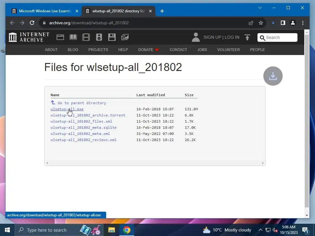315x236 pixels.
Task: Open the Web (Wayback) media icon
Action: point(60,37)
